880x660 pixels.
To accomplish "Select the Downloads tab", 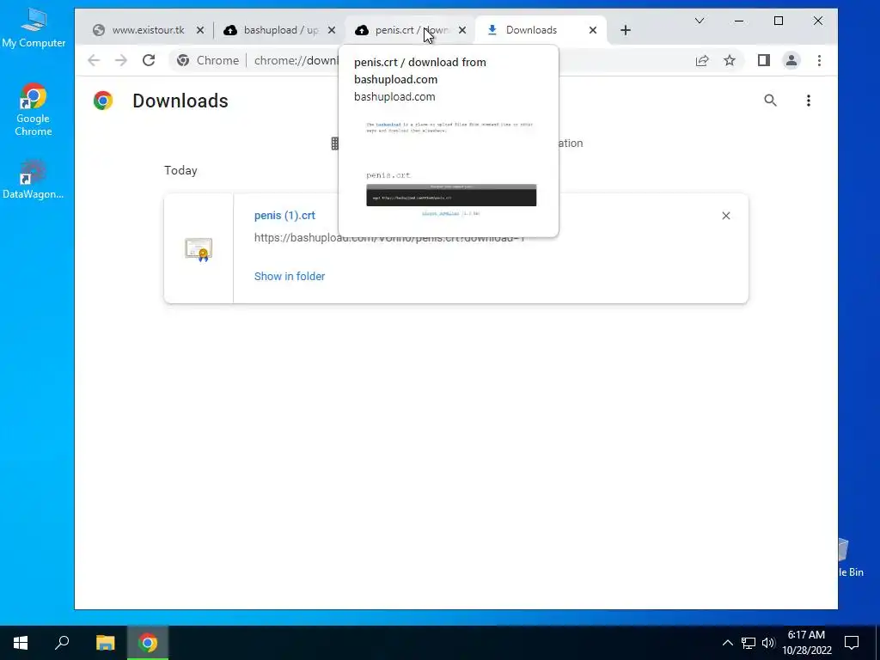I will point(531,30).
